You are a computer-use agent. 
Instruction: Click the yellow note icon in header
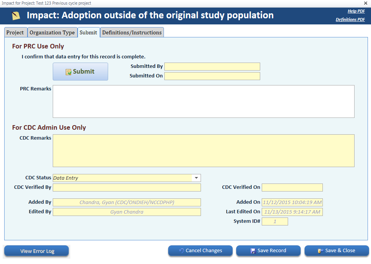click(x=16, y=16)
